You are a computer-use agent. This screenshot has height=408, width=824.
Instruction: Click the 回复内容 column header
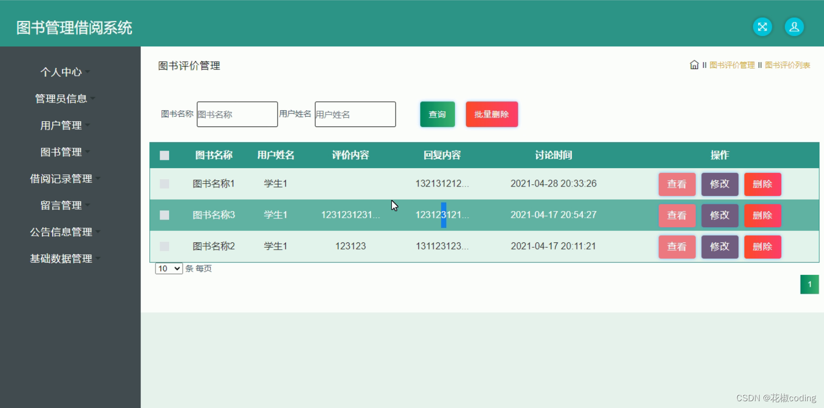[442, 155]
